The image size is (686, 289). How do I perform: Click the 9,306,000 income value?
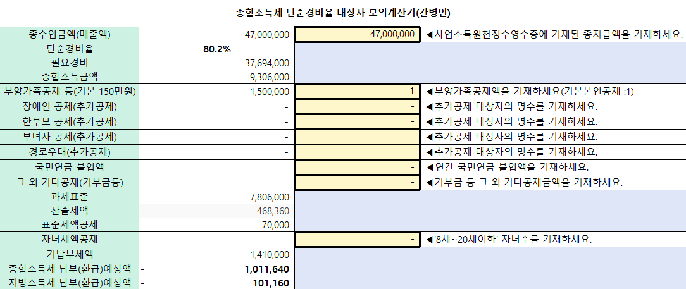[x=270, y=77]
